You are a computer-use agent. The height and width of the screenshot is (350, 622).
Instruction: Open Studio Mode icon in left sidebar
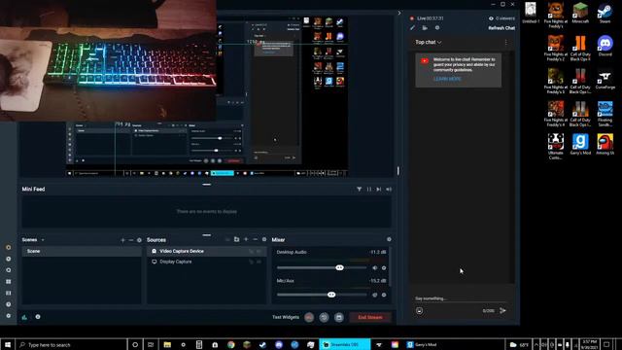(x=9, y=293)
